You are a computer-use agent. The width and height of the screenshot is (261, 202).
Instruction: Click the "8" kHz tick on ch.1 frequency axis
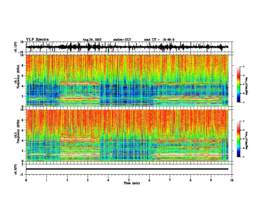point(23,65)
